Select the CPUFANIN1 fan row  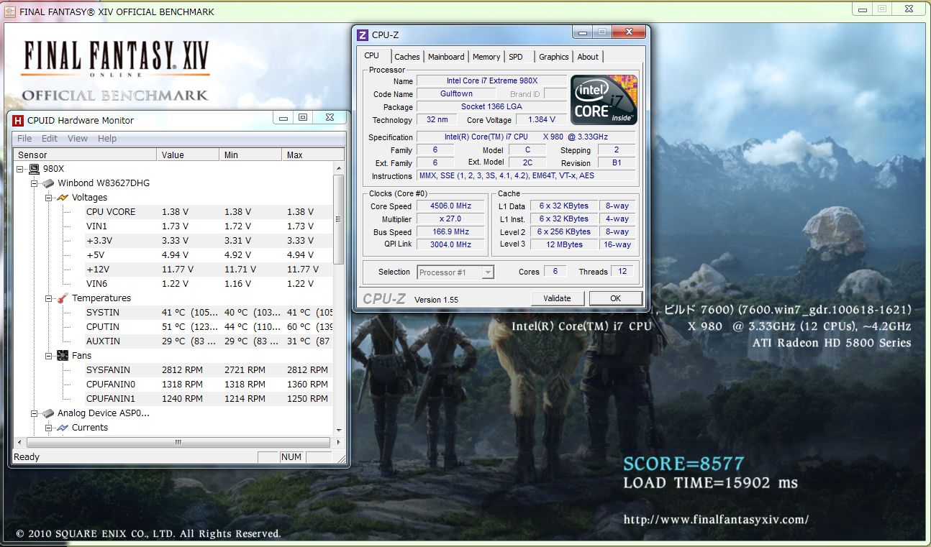click(x=209, y=399)
